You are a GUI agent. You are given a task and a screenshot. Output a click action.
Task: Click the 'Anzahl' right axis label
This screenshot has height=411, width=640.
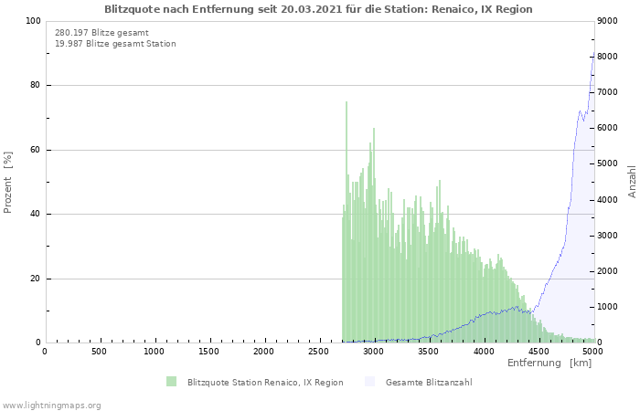pyautogui.click(x=632, y=182)
